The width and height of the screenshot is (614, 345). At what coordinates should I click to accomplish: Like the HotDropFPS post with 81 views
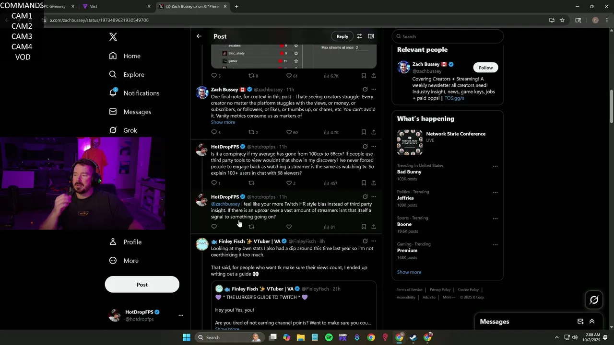(x=289, y=227)
